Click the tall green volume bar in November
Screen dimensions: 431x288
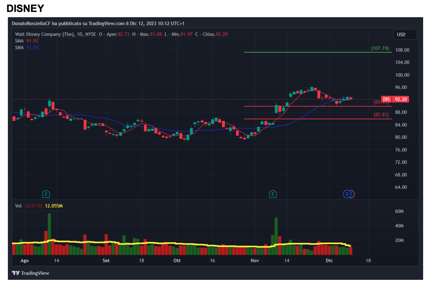pos(276,236)
